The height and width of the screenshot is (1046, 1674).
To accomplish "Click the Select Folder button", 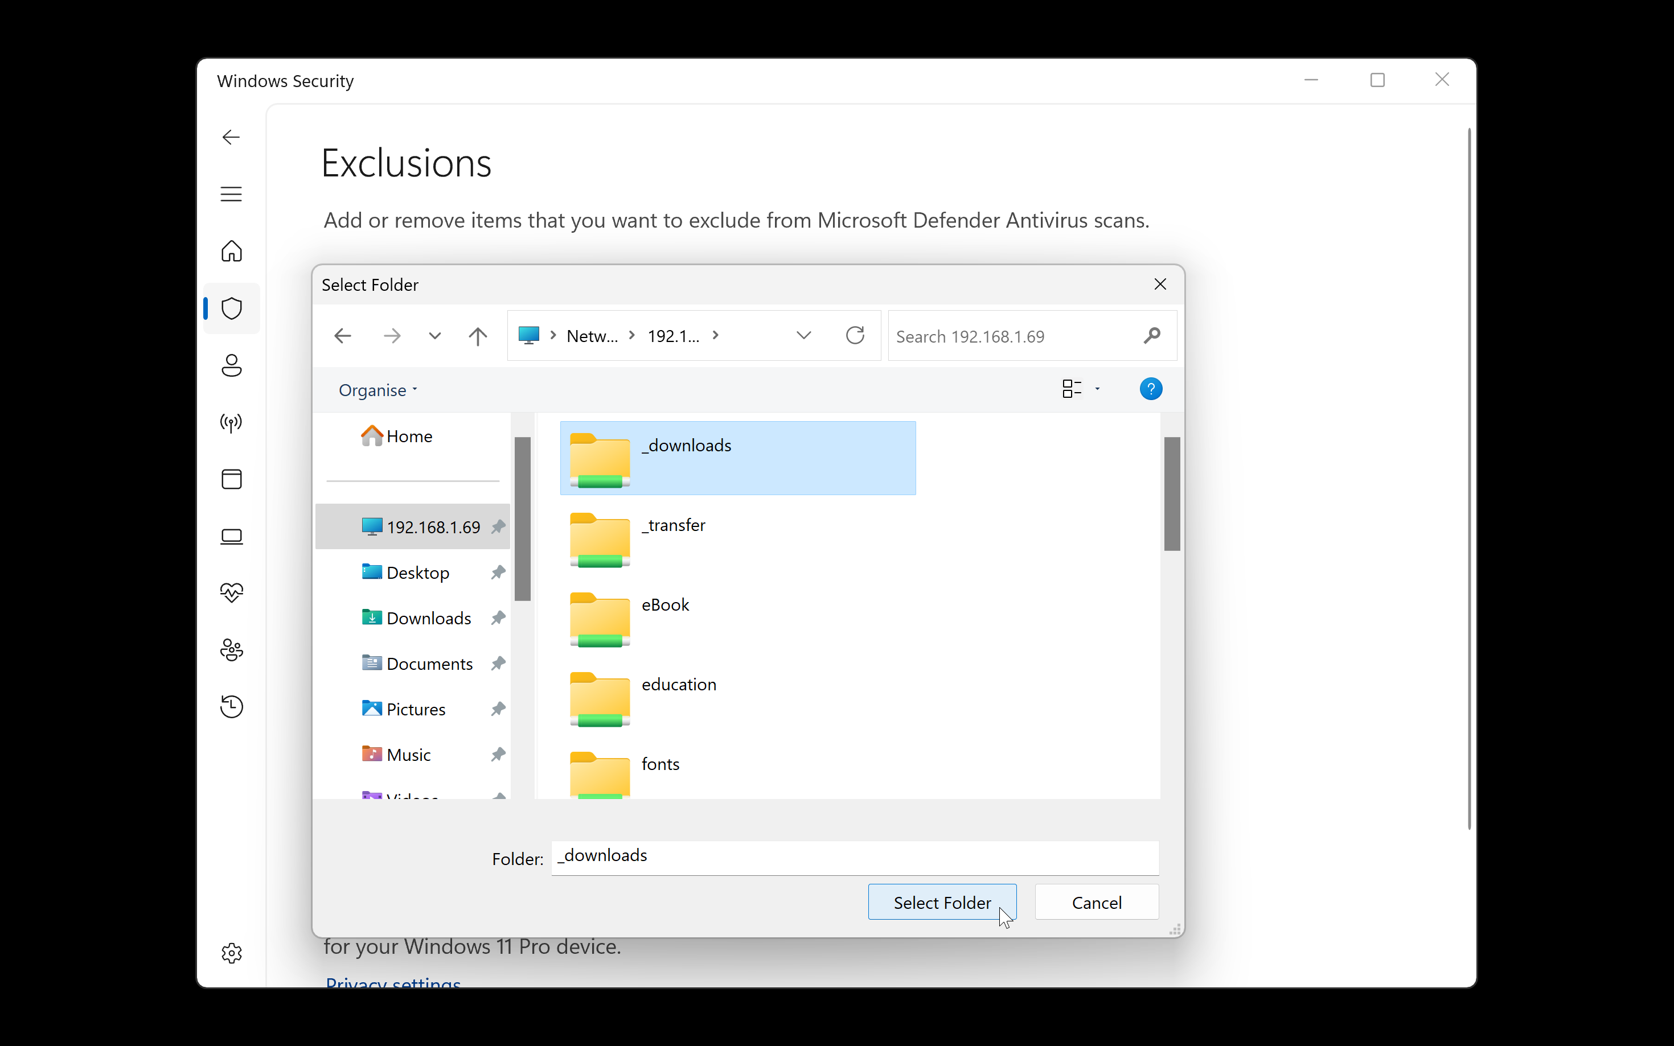I will coord(942,902).
